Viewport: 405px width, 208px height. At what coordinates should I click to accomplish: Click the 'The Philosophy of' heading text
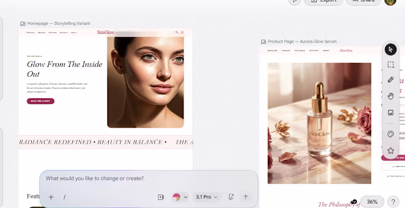tap(339, 204)
